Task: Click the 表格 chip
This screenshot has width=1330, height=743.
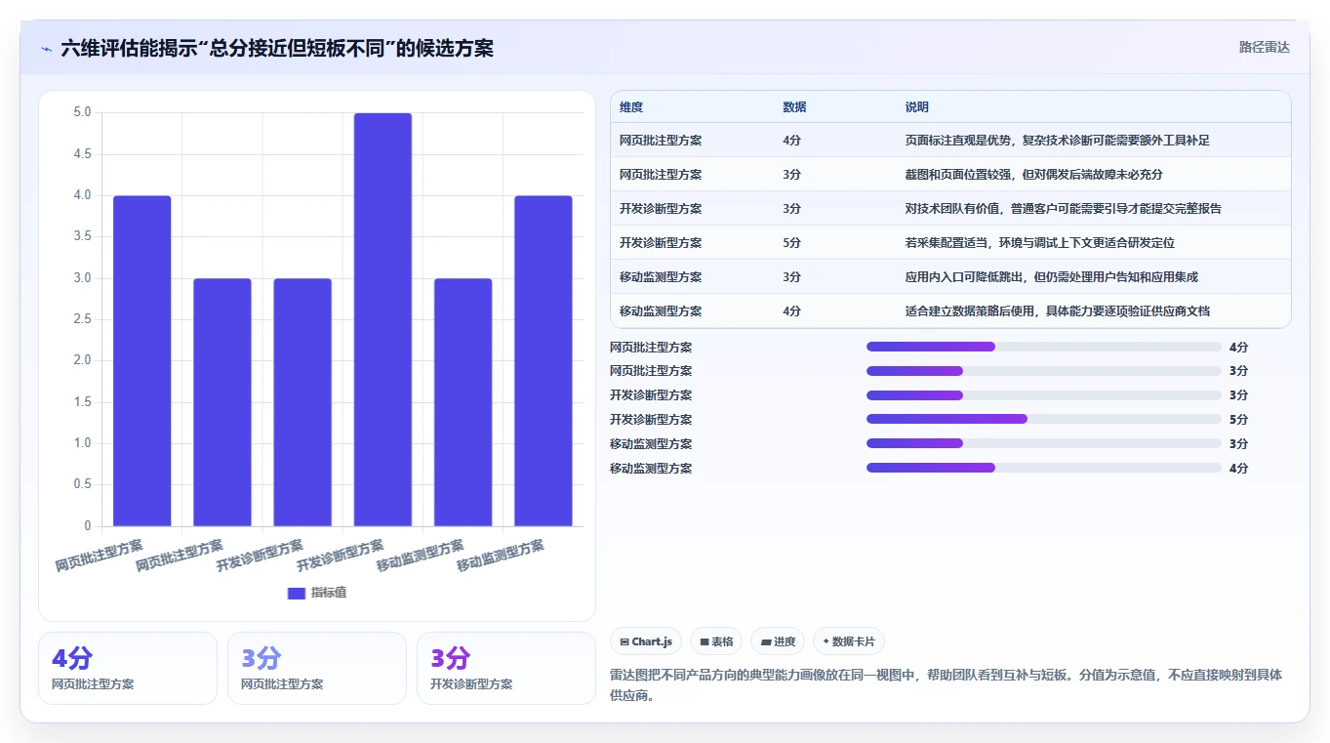Action: (716, 641)
